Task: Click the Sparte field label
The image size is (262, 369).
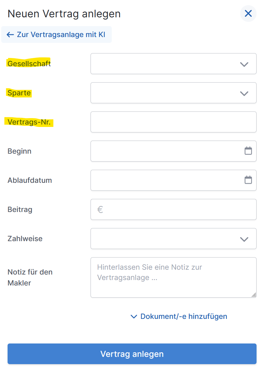Action: 19,93
